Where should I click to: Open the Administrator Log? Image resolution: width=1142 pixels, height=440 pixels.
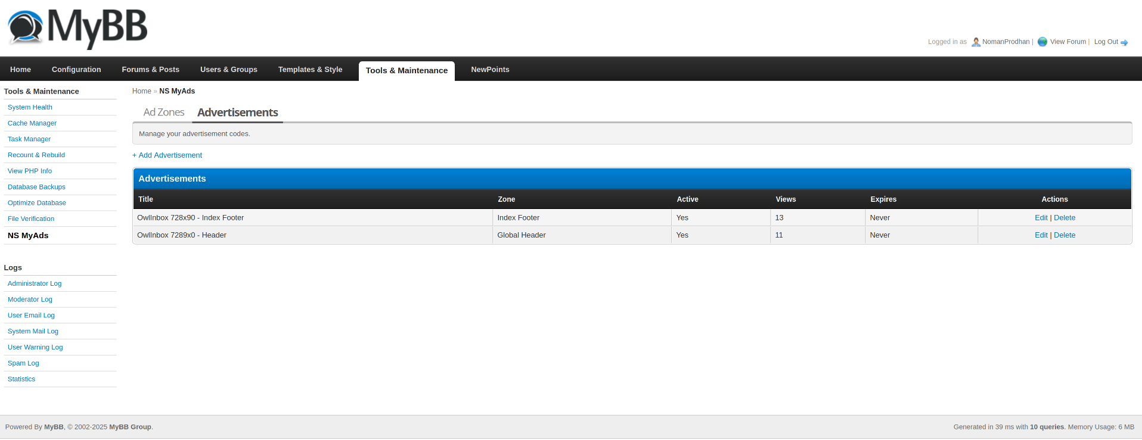[35, 283]
